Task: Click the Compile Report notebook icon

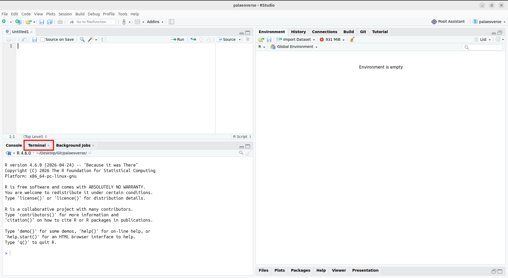Action: [104, 39]
